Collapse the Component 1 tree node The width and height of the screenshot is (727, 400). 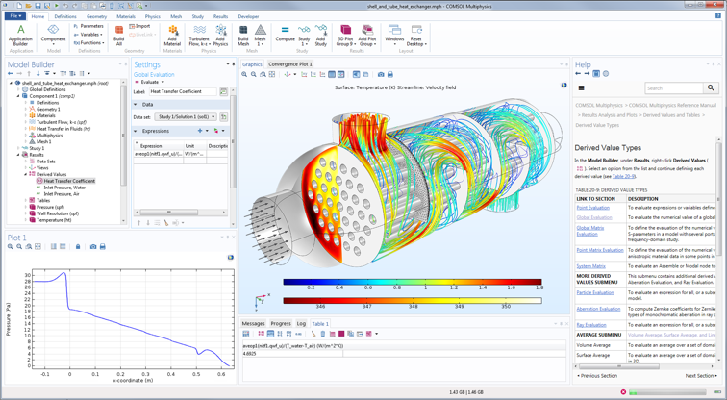(18, 96)
